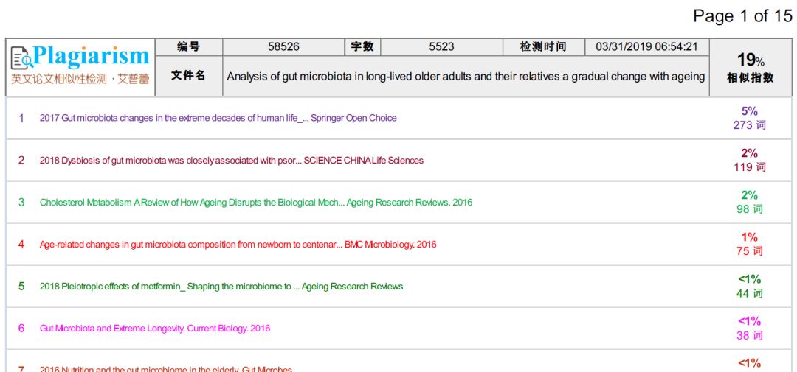The width and height of the screenshot is (797, 372).
Task: Open source 4 BMC Microbiology 2016 link
Action: pos(238,245)
